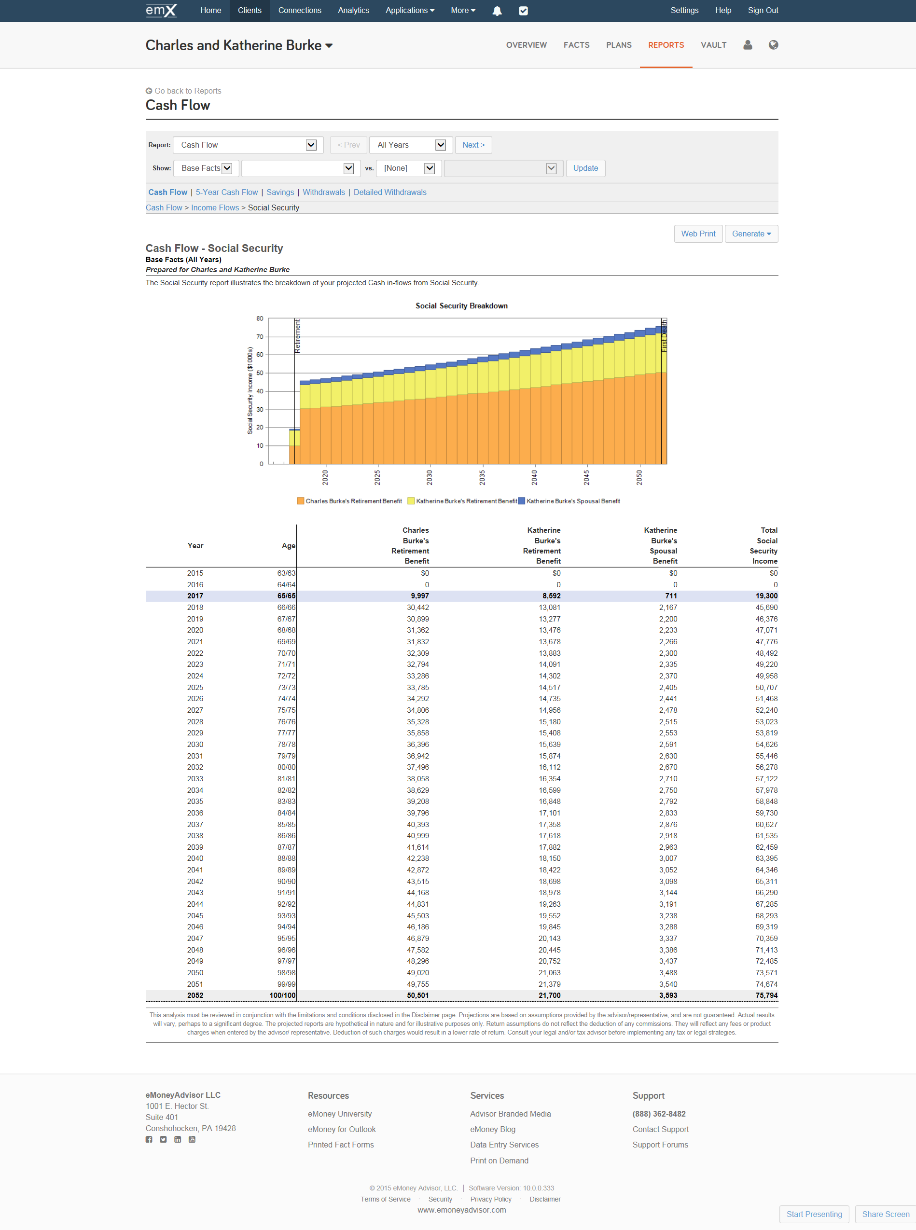Expand the More menu
Screen dimensions: 916x1230
click(x=463, y=11)
